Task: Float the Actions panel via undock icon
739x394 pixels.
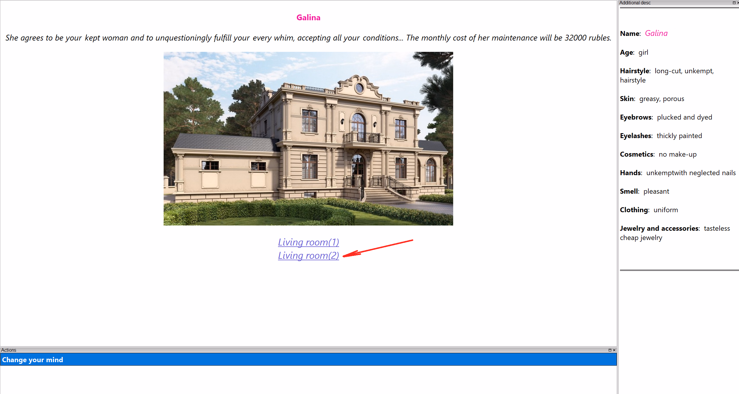Action: (x=610, y=350)
